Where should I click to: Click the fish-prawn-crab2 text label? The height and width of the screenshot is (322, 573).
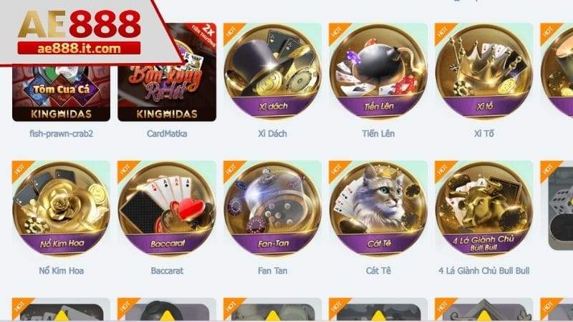pos(61,134)
